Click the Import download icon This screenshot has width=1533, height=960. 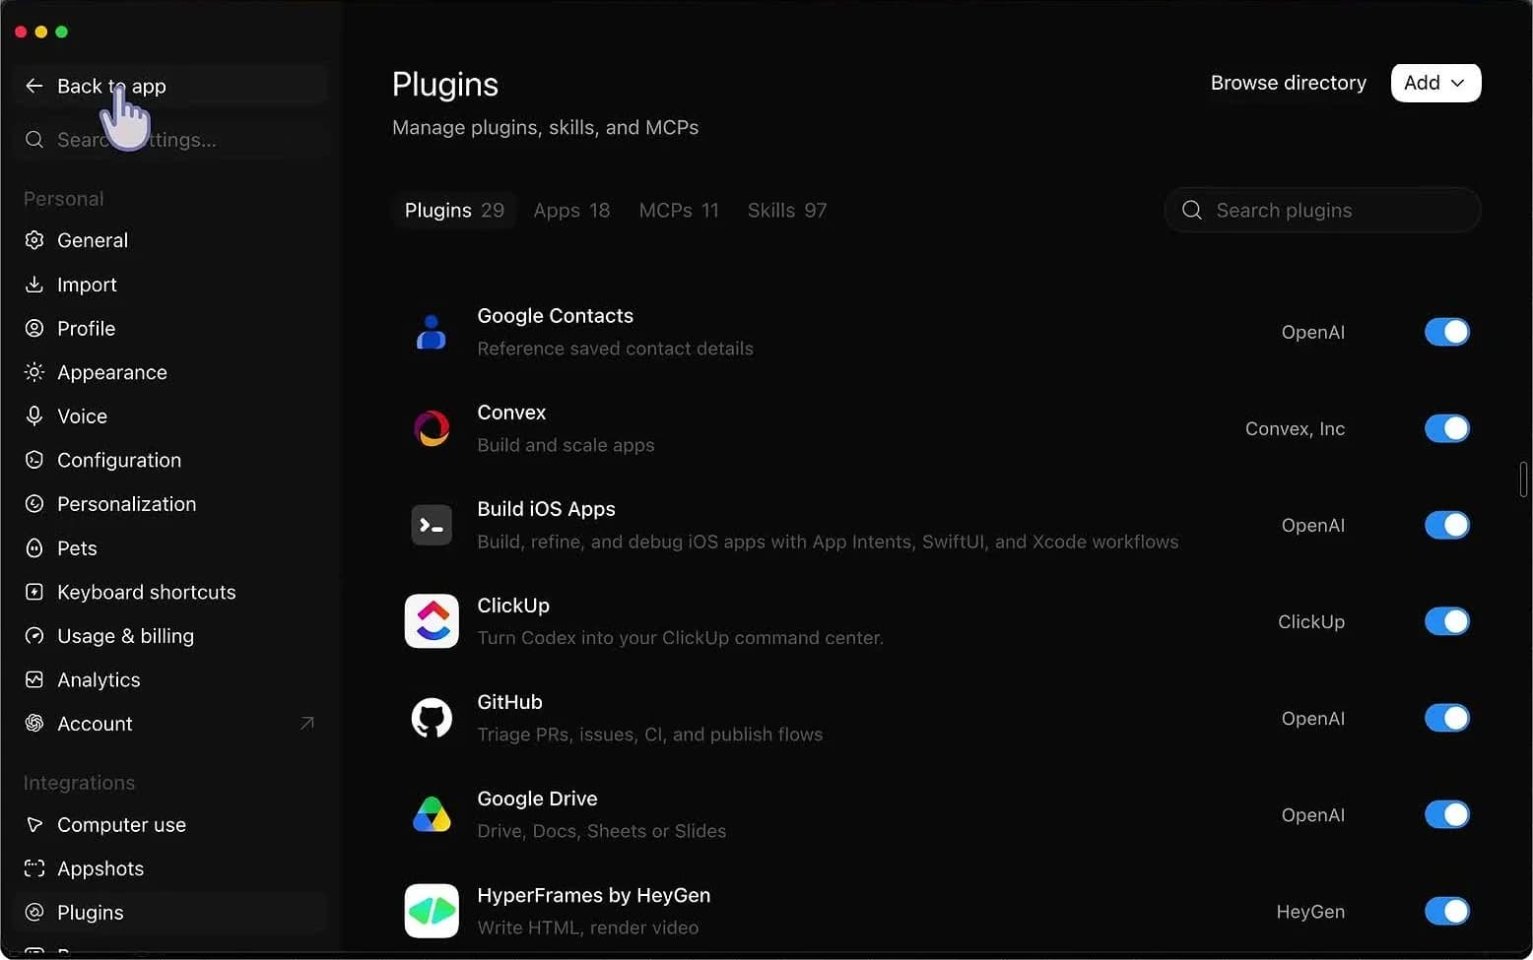pyautogui.click(x=34, y=285)
